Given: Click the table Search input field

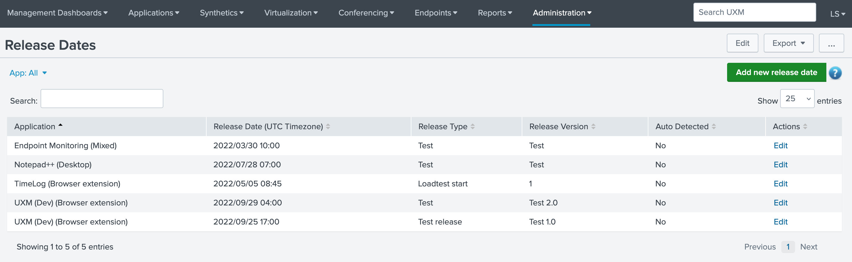Looking at the screenshot, I should [x=102, y=99].
